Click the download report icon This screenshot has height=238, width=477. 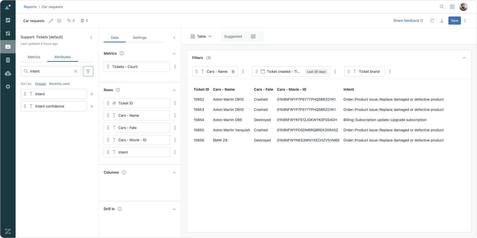coord(441,21)
